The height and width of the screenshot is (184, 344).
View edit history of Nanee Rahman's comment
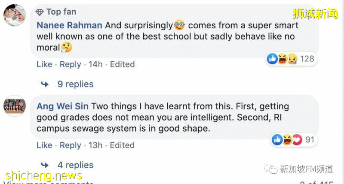pyautogui.click(x=122, y=64)
